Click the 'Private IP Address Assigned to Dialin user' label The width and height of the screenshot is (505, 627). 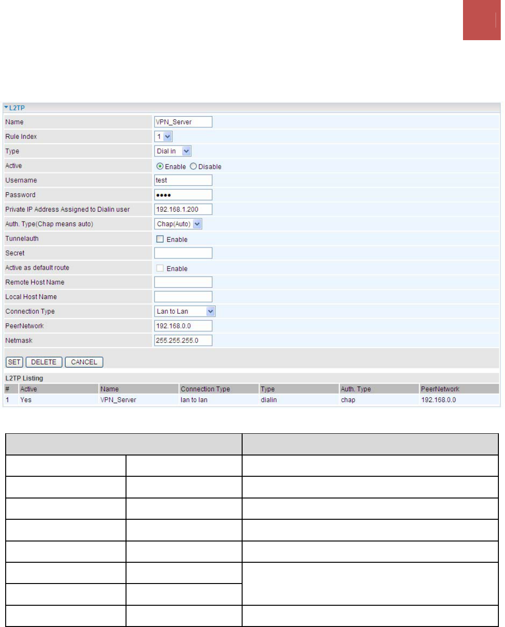[67, 209]
